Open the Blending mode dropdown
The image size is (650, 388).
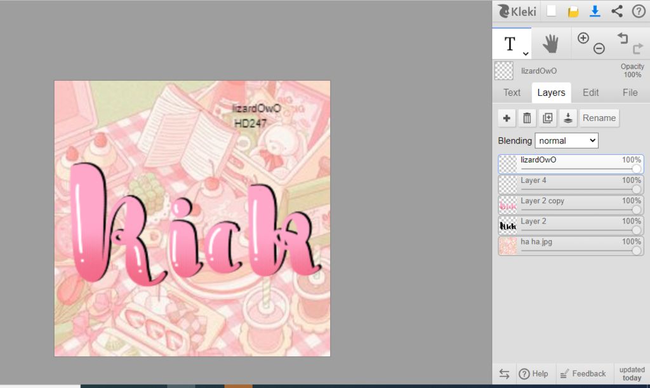coord(566,140)
